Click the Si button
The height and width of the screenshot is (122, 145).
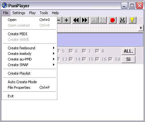point(129,59)
